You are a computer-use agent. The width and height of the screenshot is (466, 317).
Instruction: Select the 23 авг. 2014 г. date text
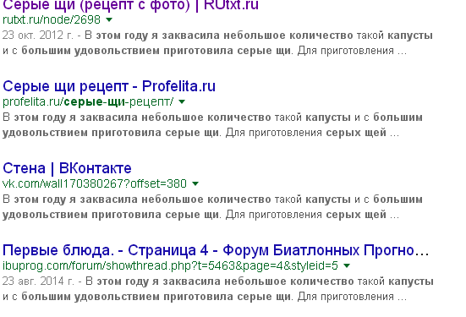(x=38, y=281)
